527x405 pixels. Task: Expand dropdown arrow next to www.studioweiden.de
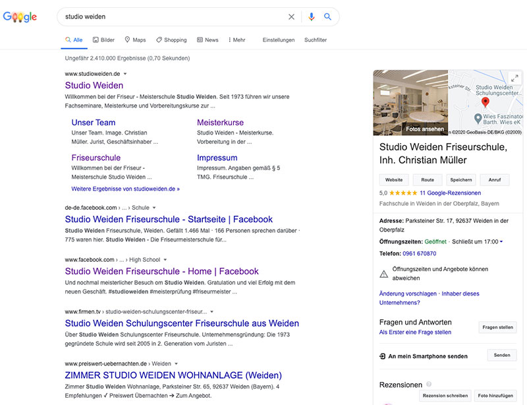point(125,74)
